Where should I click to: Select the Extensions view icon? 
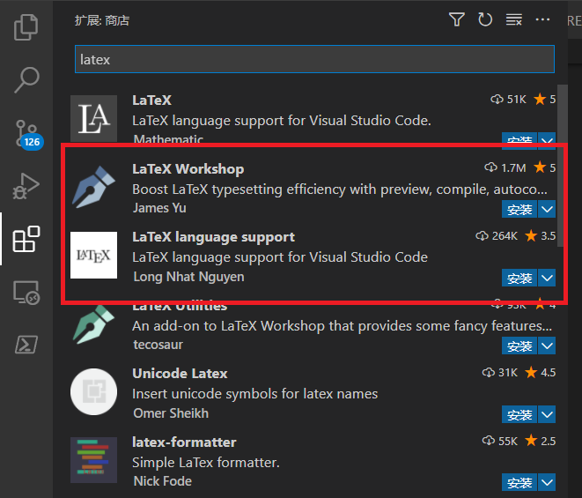pyautogui.click(x=26, y=239)
